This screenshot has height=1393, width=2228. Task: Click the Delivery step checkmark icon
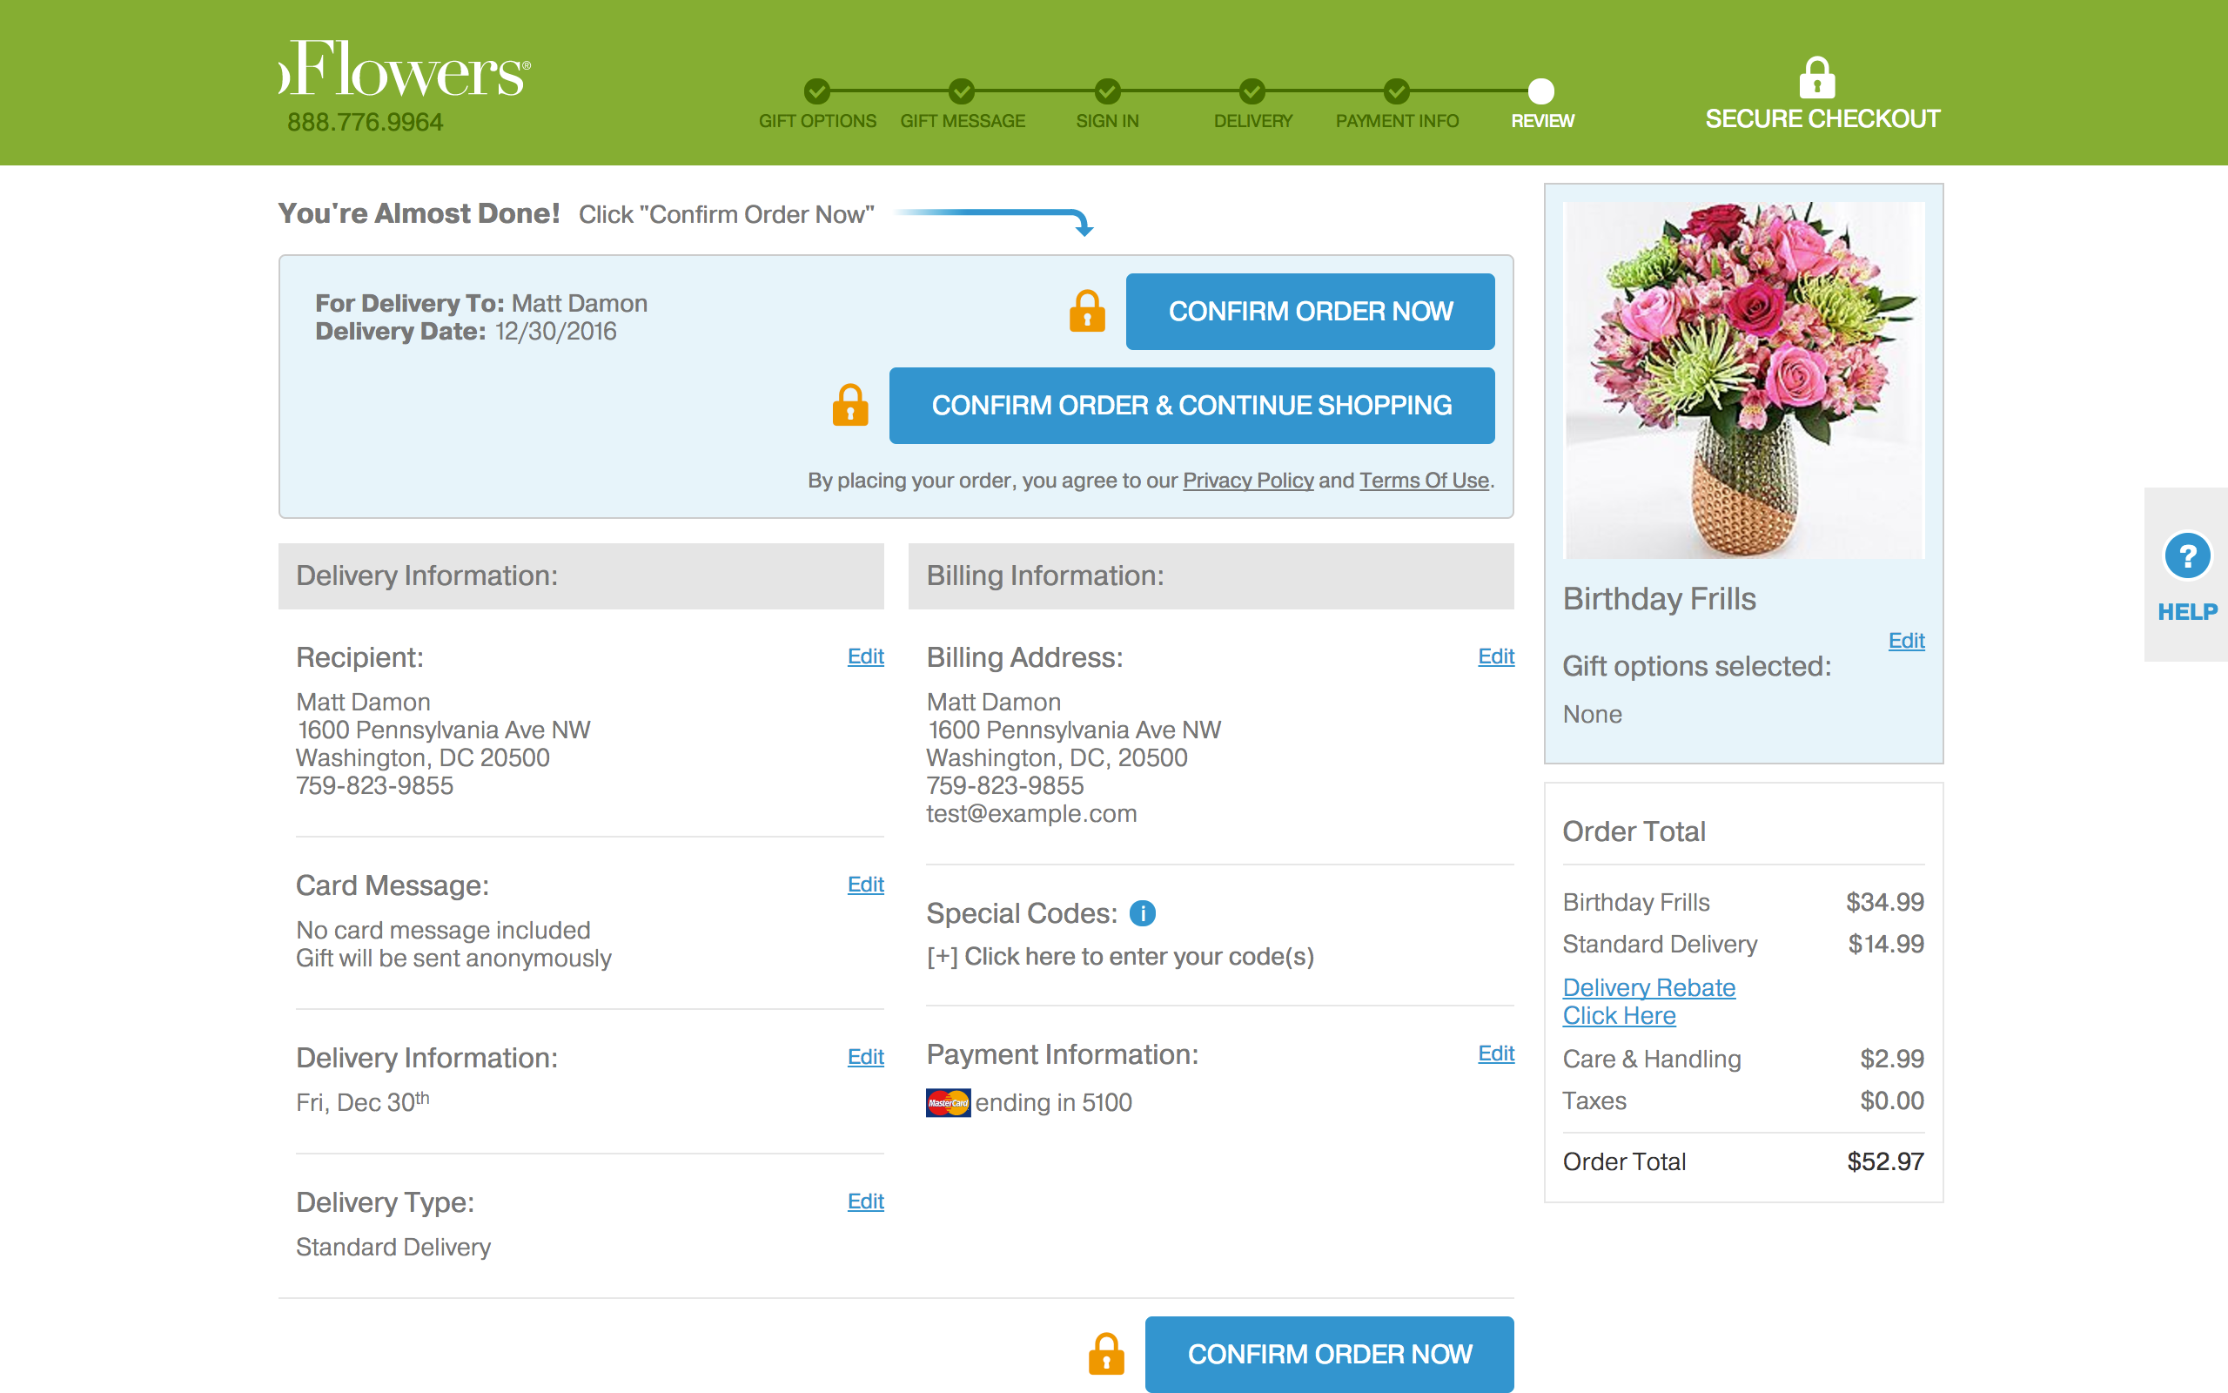(1252, 93)
